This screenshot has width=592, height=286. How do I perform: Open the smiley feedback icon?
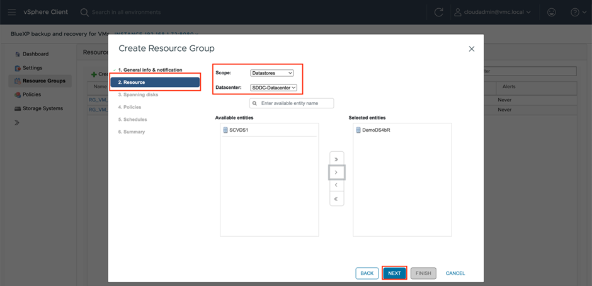tap(551, 12)
